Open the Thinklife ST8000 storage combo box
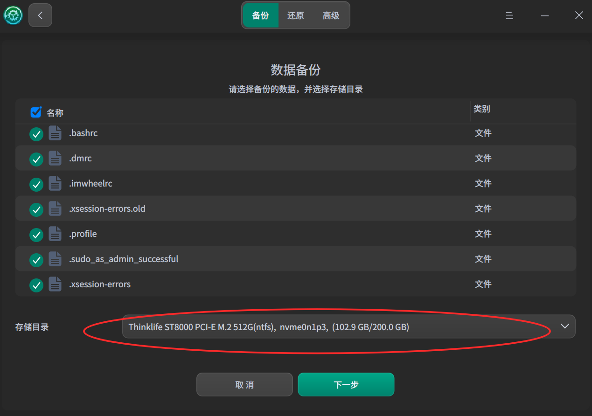This screenshot has width=592, height=416. point(348,326)
